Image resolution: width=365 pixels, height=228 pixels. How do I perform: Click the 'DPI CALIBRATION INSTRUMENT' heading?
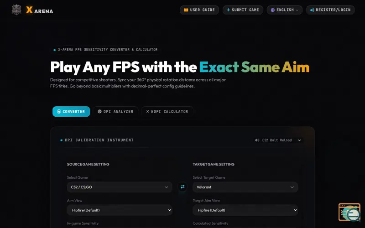click(x=99, y=140)
